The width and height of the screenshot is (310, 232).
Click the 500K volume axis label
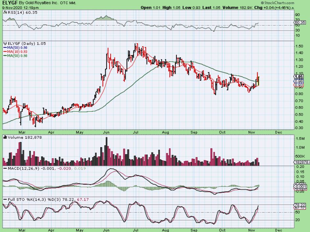tap(300, 156)
